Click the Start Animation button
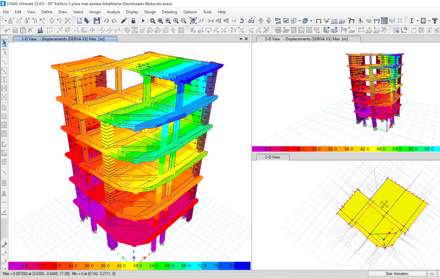 click(x=397, y=274)
